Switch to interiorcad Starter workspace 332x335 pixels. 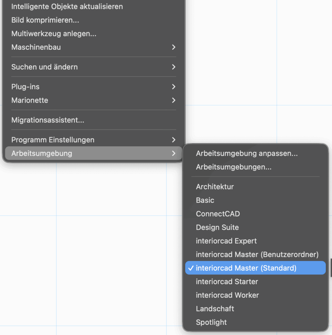[227, 281]
